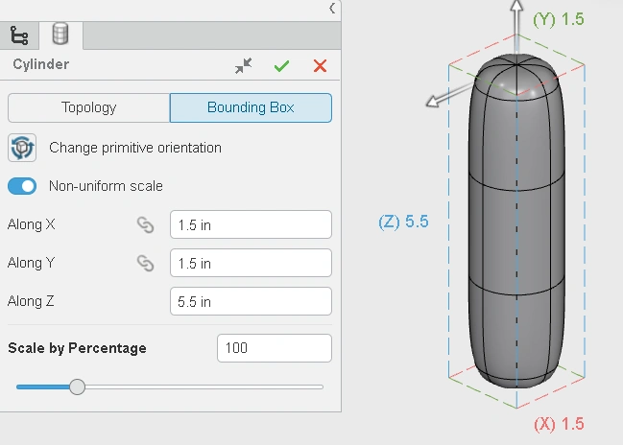Cancel the cylinder with the red X

320,66
